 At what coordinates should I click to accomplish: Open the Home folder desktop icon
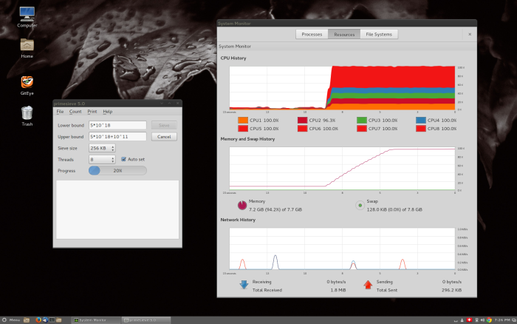(x=27, y=44)
